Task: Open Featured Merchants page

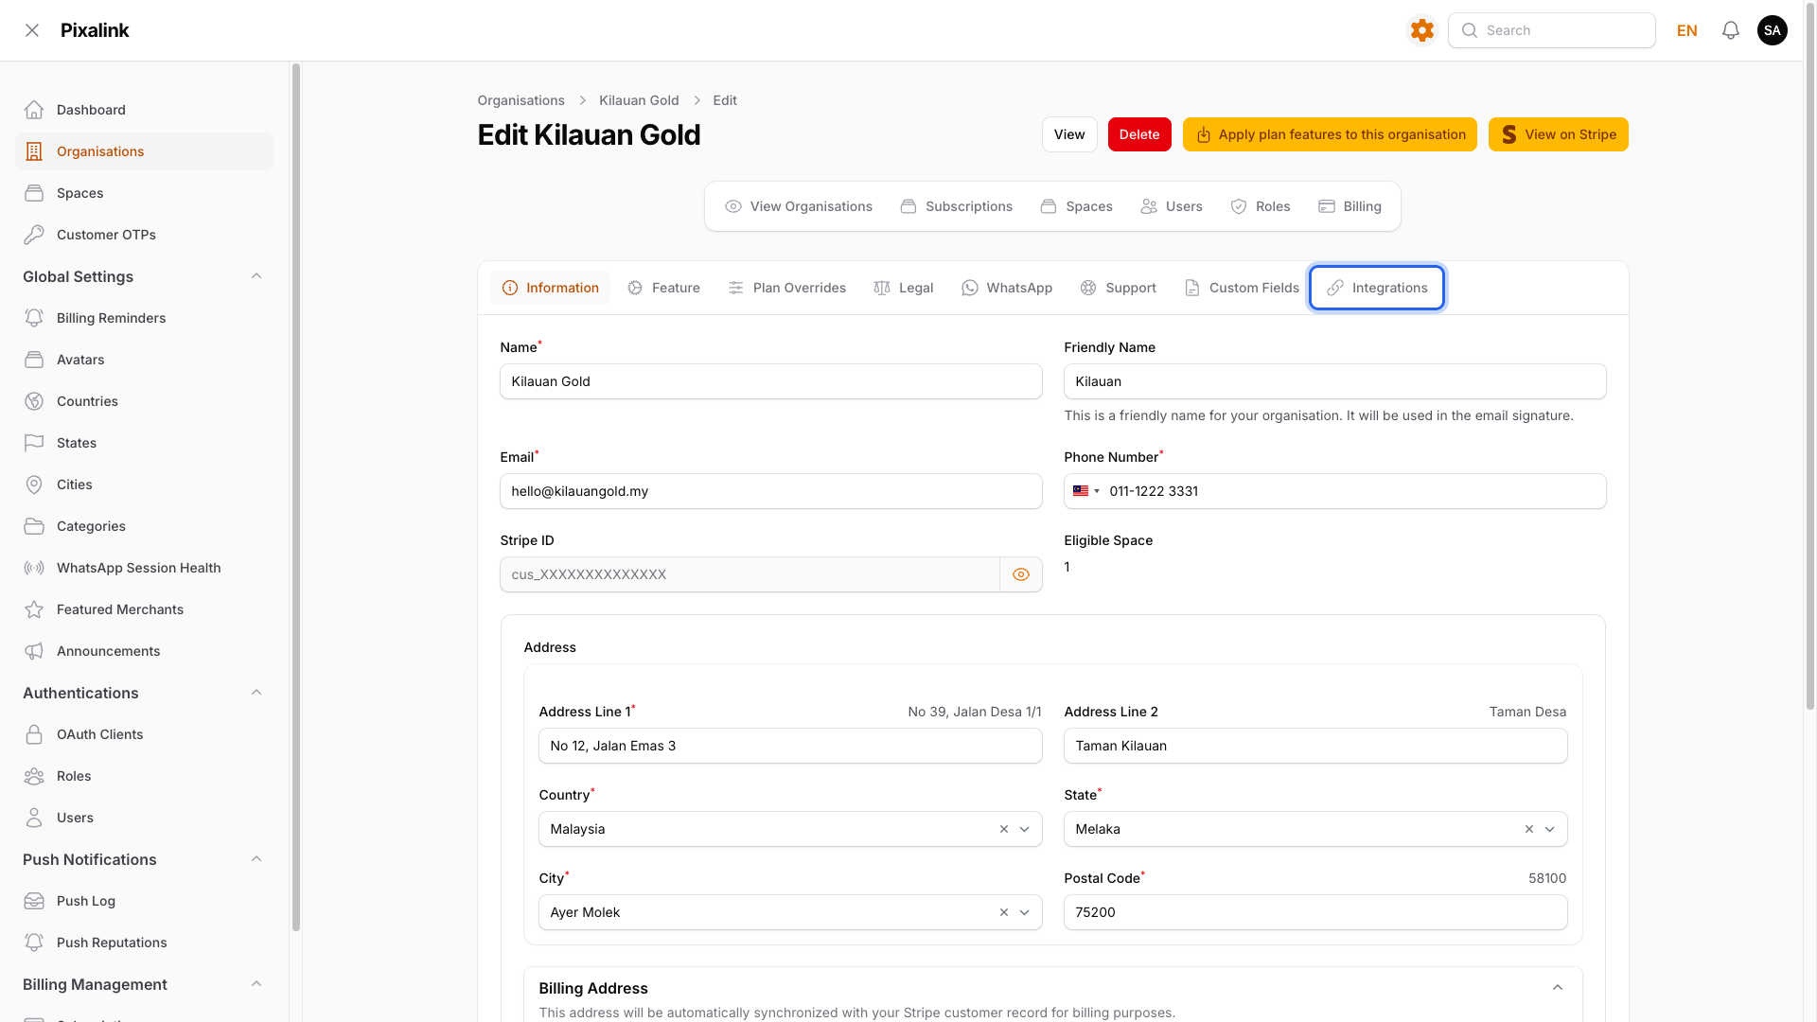Action: 144,609
